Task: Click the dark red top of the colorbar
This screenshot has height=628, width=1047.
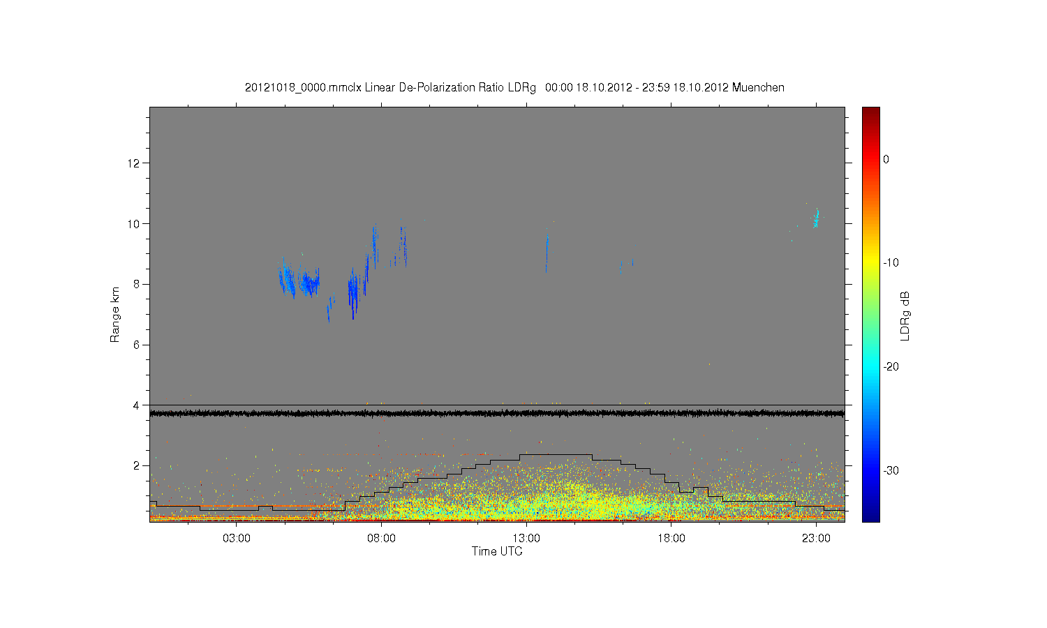Action: point(871,113)
